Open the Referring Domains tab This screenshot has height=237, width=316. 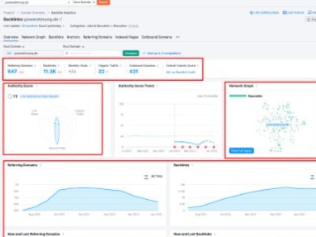click(98, 37)
